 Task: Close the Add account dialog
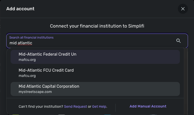point(183,9)
